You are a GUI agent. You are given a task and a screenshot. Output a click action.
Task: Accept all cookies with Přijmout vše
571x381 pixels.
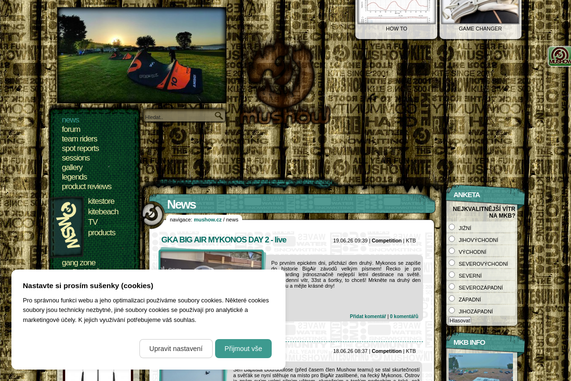[x=243, y=349]
